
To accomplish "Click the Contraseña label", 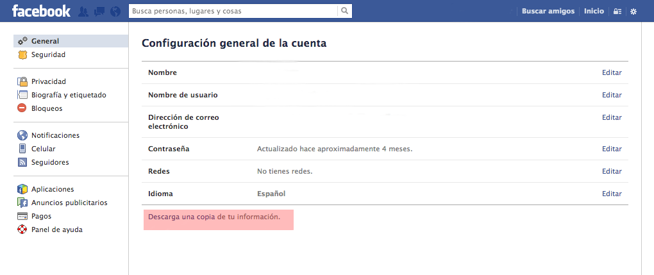I will pyautogui.click(x=169, y=149).
